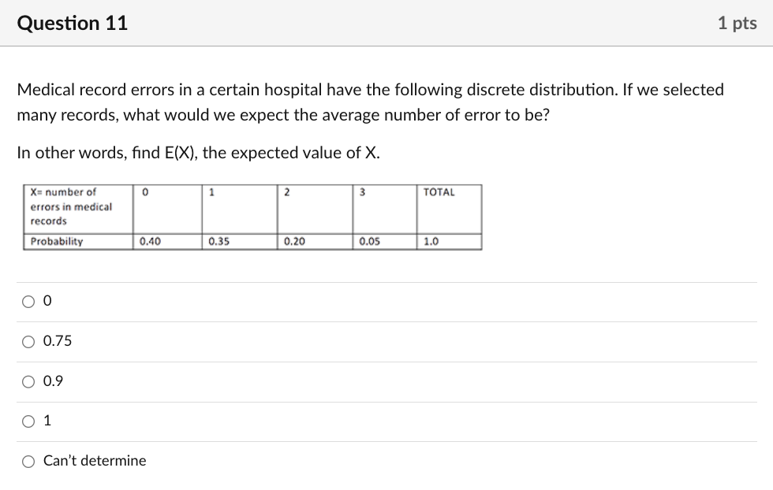Image resolution: width=773 pixels, height=490 pixels.
Task: Click the sentence mentioning E(X)
Action: tap(199, 152)
